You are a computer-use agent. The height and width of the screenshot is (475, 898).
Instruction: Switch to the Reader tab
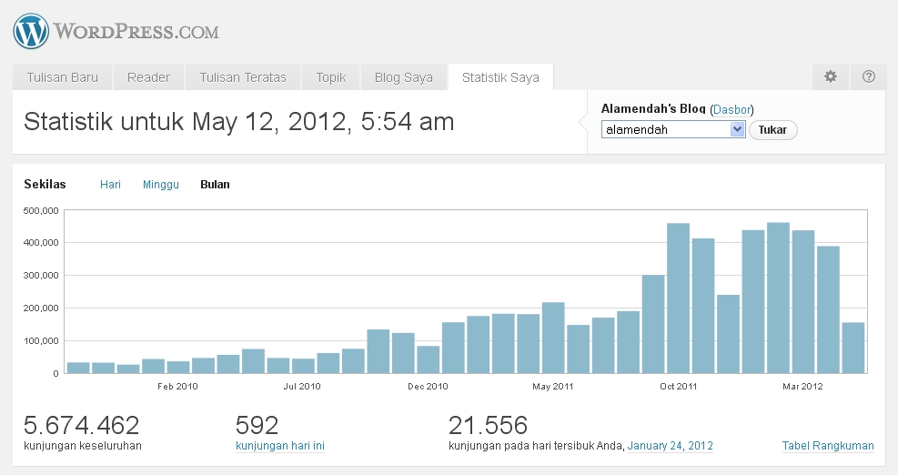148,77
